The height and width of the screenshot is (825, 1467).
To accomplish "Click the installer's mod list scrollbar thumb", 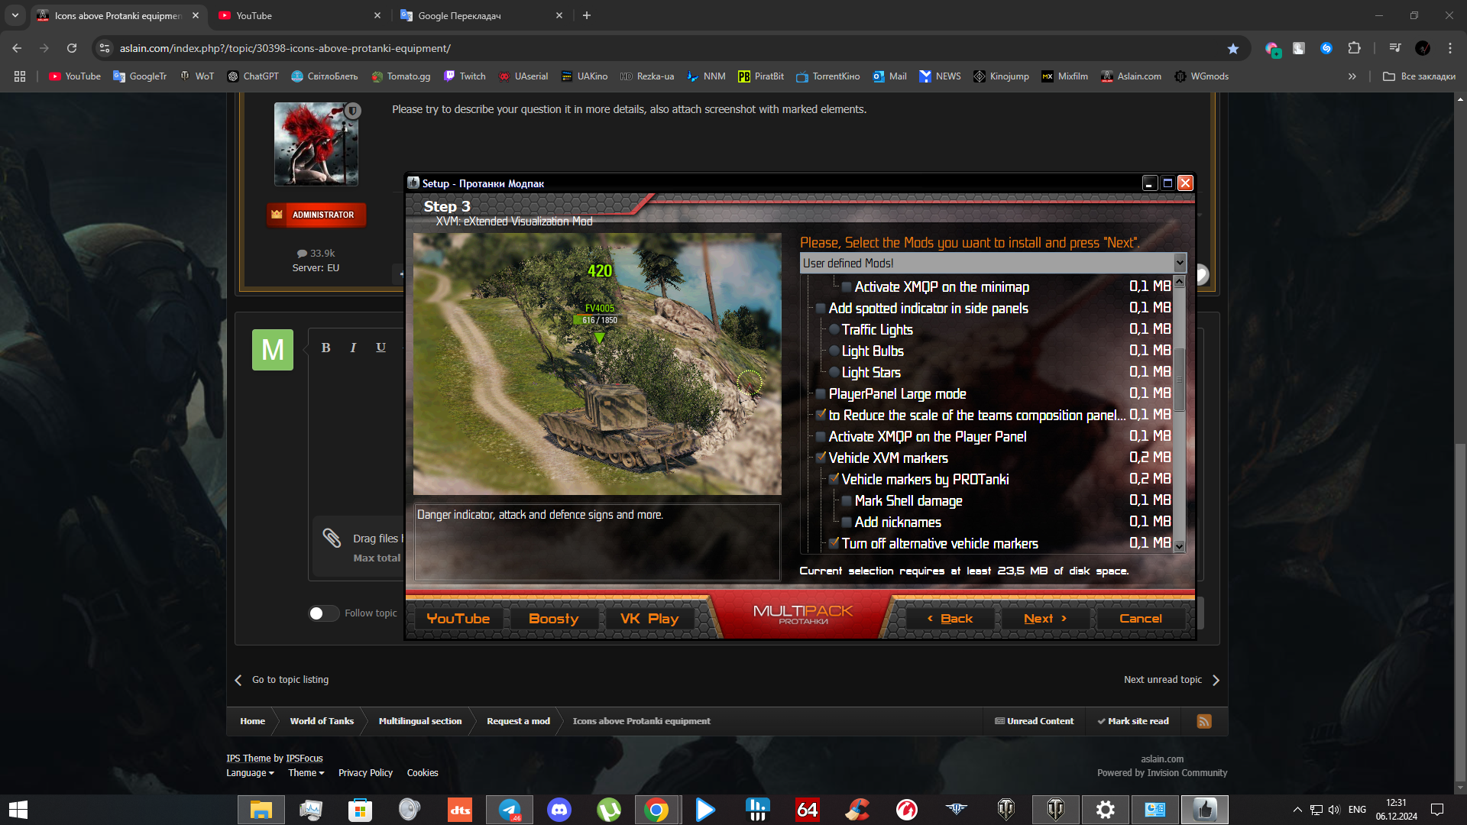I will (1179, 380).
